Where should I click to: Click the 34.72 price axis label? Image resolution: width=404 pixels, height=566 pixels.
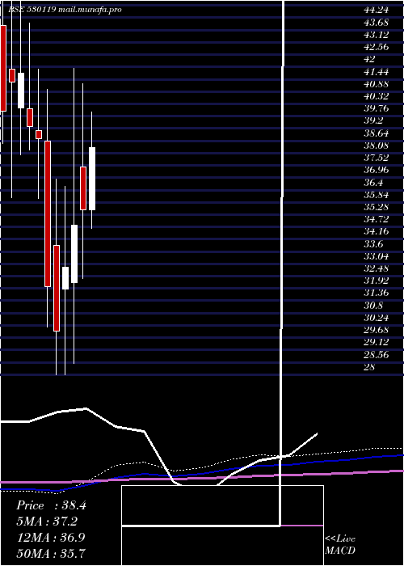(377, 219)
